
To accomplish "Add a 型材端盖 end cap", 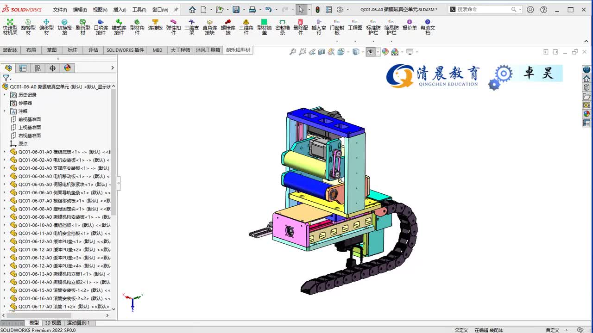I will click(264, 27).
